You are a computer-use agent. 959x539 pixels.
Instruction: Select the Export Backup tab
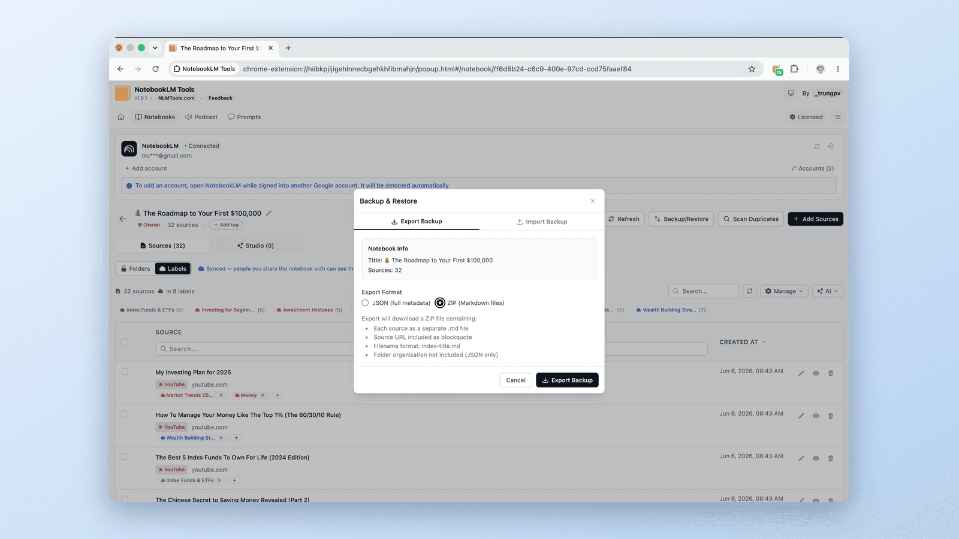coord(417,222)
